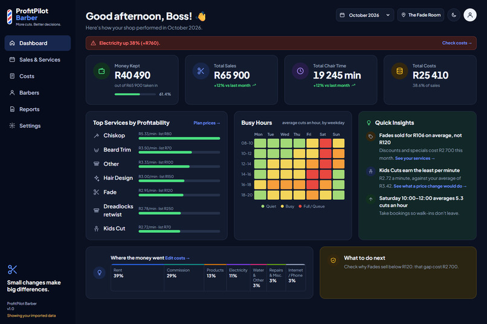The width and height of the screenshot is (487, 324).
Task: Click the barber pole logo icon
Action: [x=10, y=17]
